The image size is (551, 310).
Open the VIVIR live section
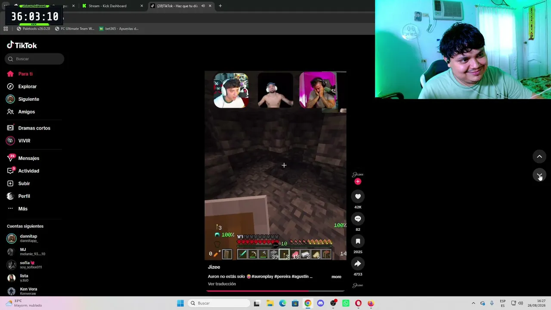(x=19, y=141)
